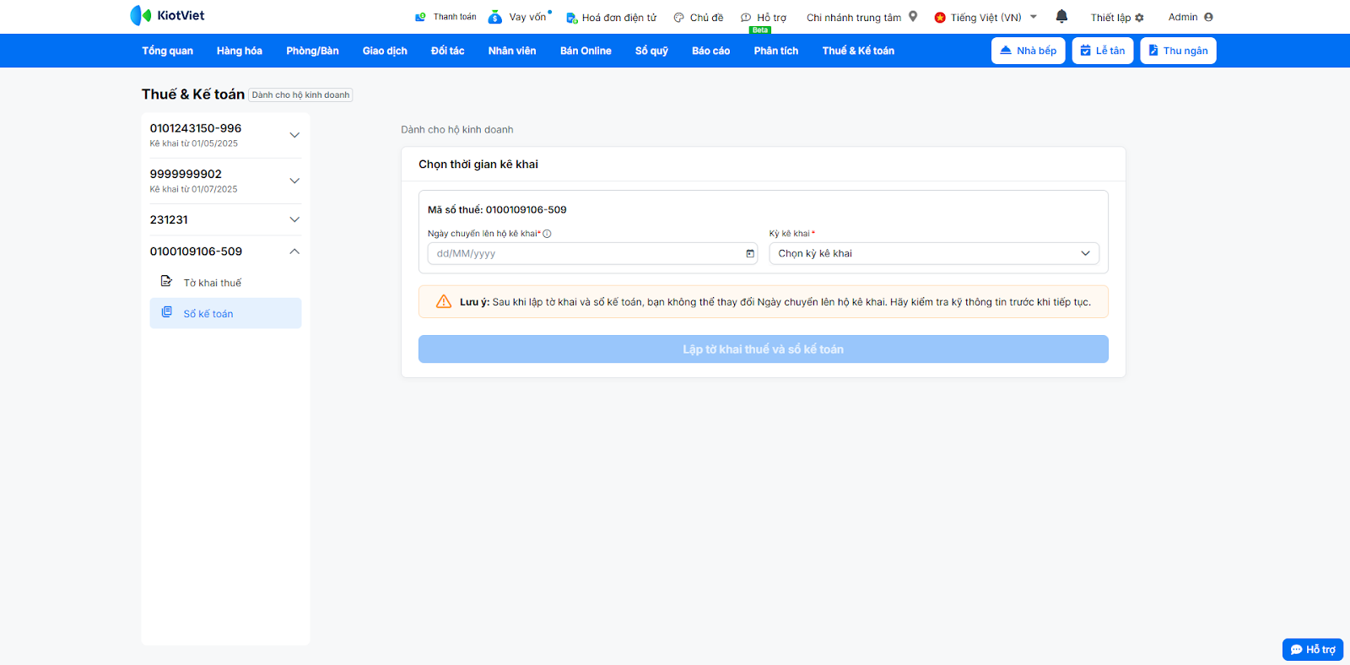Click the Admin user avatar icon
The width and height of the screenshot is (1350, 665).
(1208, 17)
